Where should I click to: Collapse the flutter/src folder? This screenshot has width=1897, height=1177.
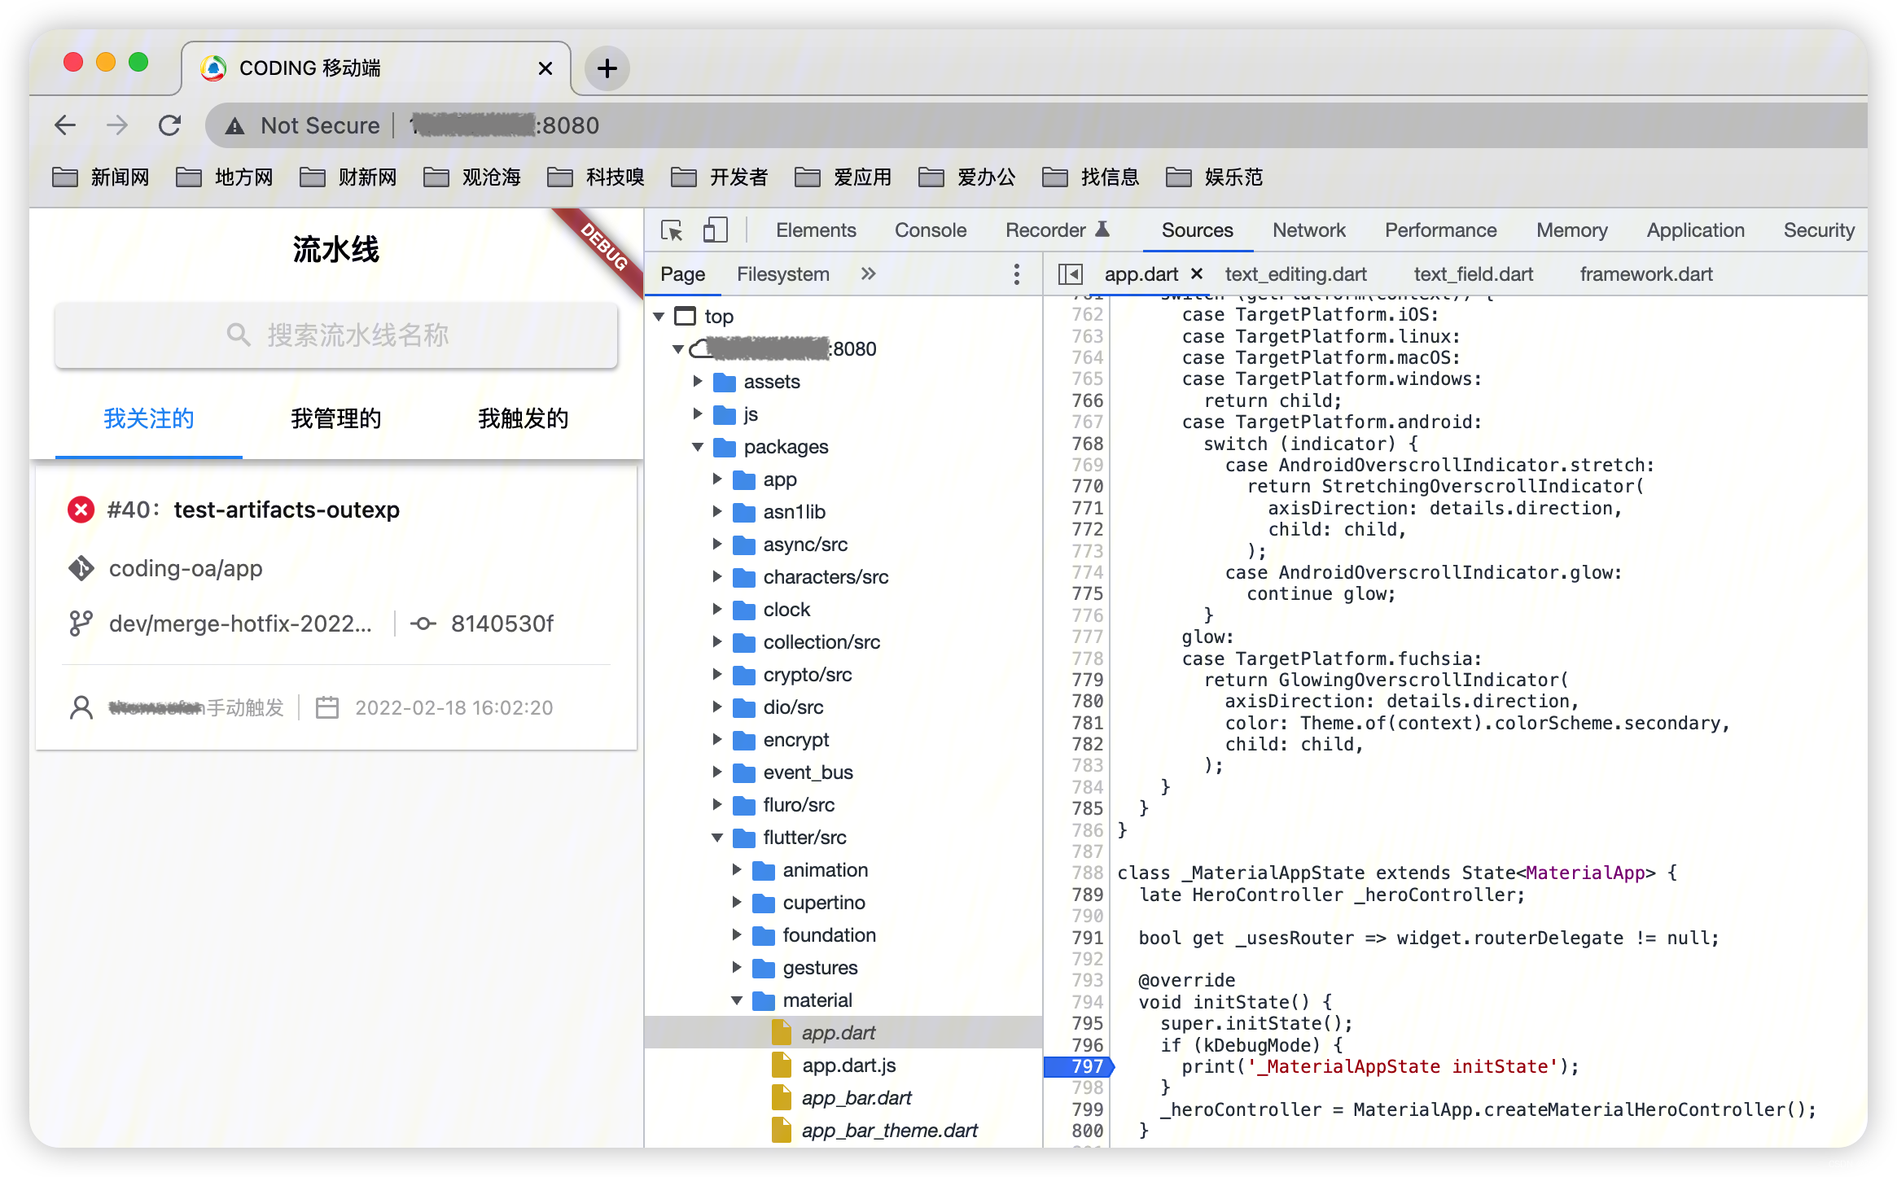pos(717,837)
